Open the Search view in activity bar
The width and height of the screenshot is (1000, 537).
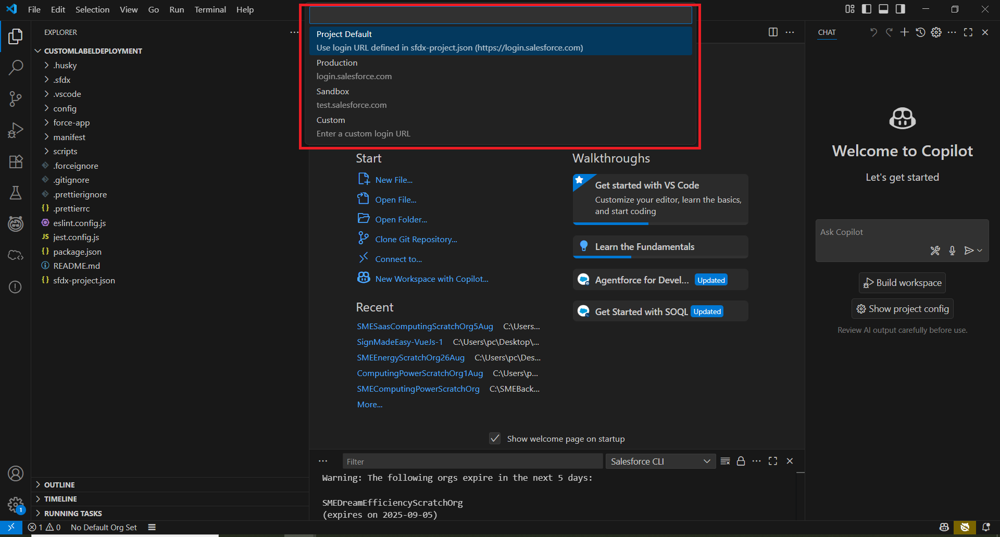16,67
